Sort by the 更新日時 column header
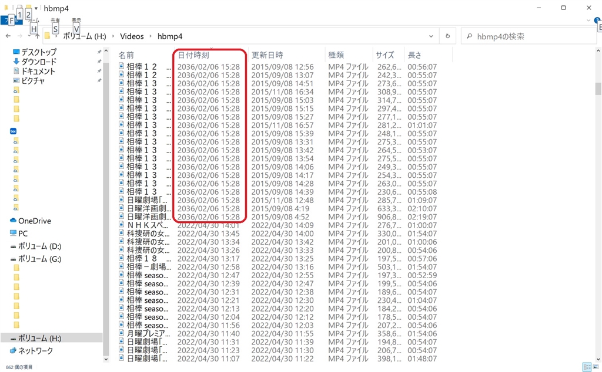The width and height of the screenshot is (602, 372). pos(267,55)
